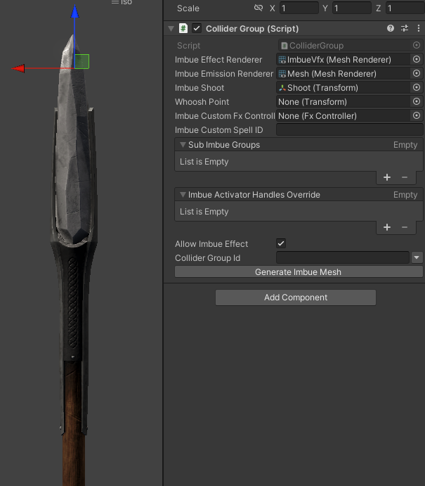Collapse Sub Imbue Groups list
The image size is (425, 486).
[x=183, y=145]
